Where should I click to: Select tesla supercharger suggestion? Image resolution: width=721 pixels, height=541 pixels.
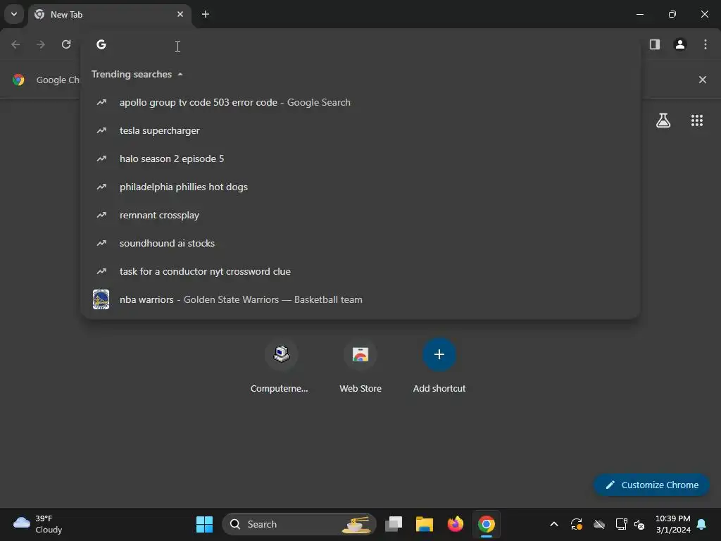pyautogui.click(x=360, y=130)
